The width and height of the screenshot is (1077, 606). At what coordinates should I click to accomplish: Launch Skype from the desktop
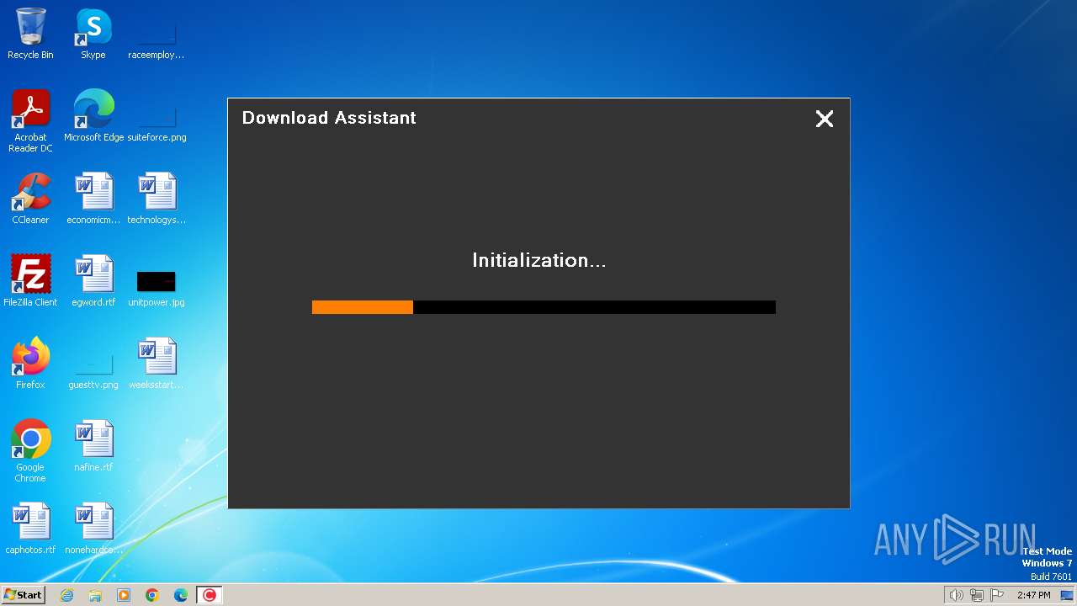tap(93, 35)
